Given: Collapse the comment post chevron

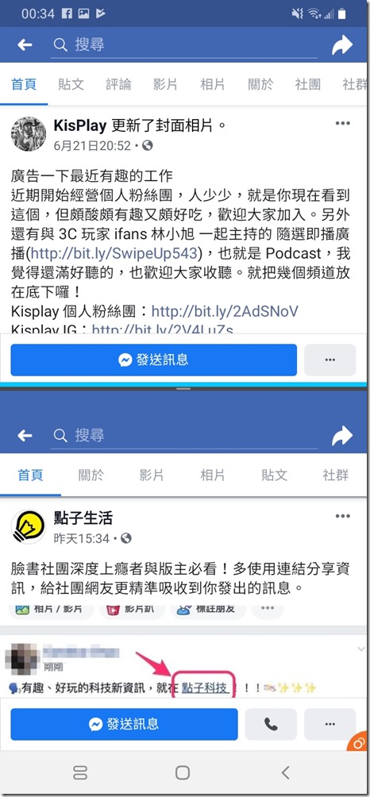Looking at the screenshot, I should tap(360, 649).
